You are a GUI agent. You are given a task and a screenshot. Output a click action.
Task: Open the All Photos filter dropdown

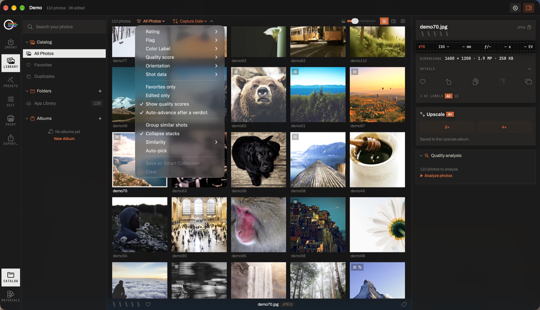(x=151, y=21)
